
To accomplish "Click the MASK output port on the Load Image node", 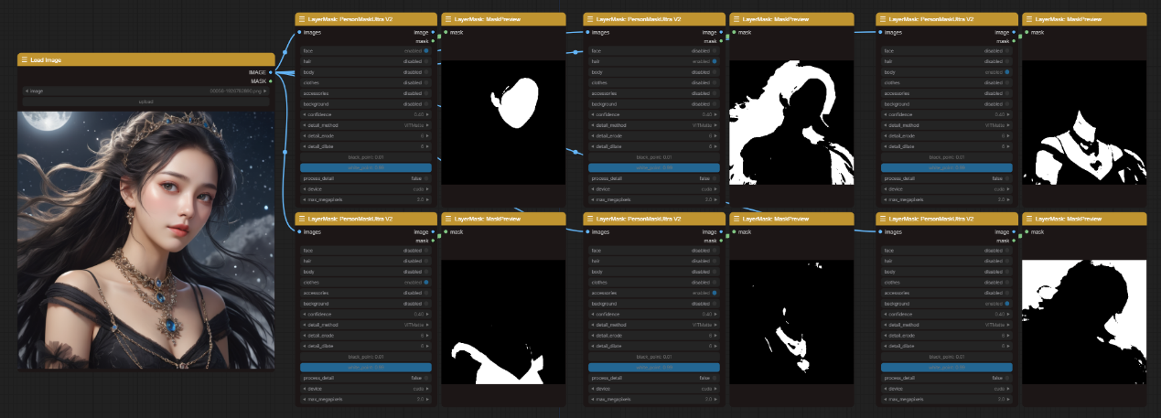I will click(x=270, y=81).
